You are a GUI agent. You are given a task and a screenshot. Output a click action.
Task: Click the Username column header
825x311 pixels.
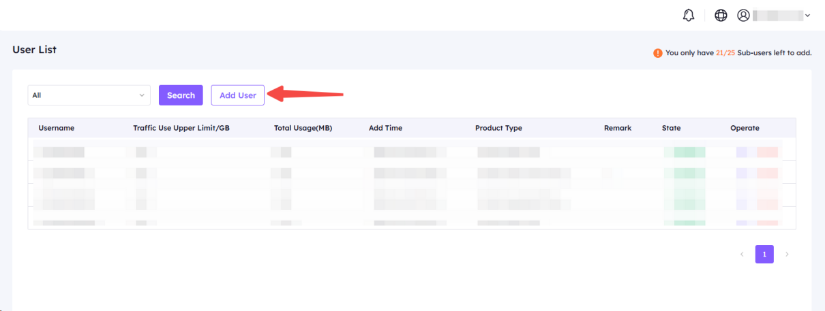tap(57, 128)
